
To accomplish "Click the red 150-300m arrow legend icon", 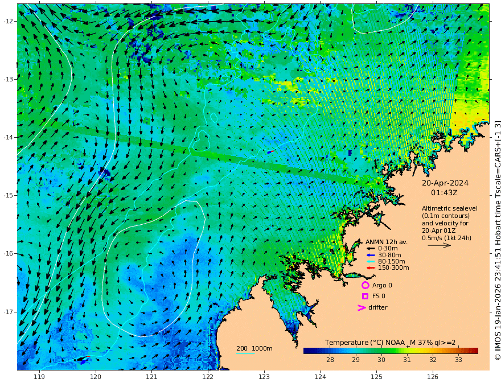I will tap(370, 268).
